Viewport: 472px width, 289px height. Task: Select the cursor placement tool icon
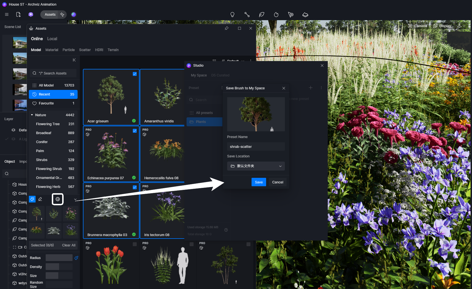(x=291, y=15)
